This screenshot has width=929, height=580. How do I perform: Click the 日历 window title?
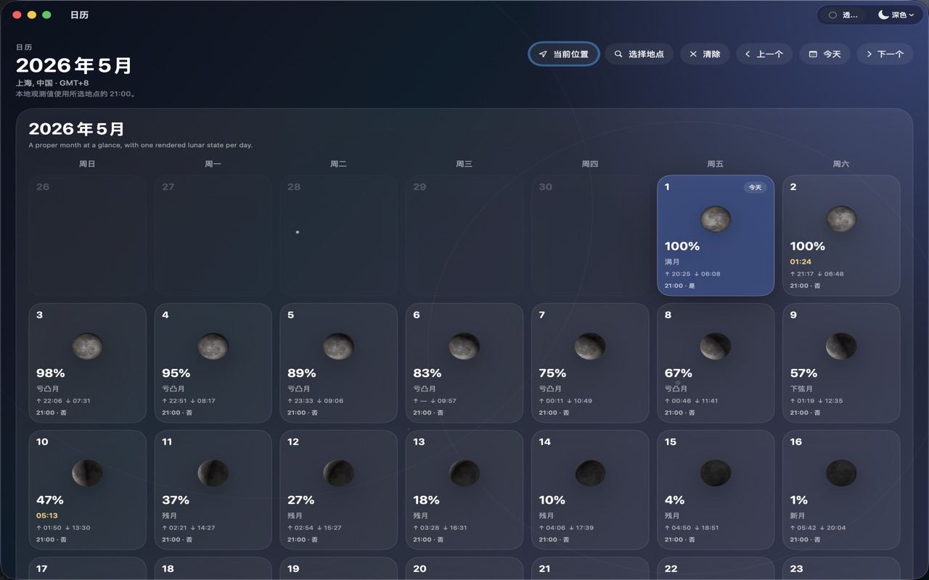(x=79, y=14)
